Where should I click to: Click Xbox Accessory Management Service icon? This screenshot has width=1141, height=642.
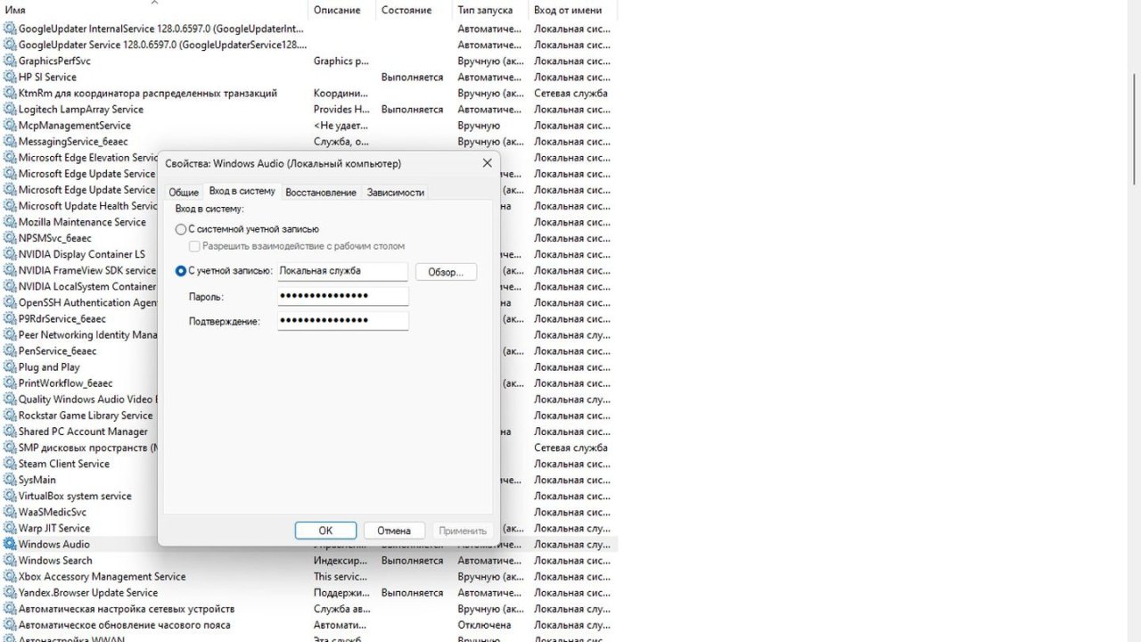(10, 577)
